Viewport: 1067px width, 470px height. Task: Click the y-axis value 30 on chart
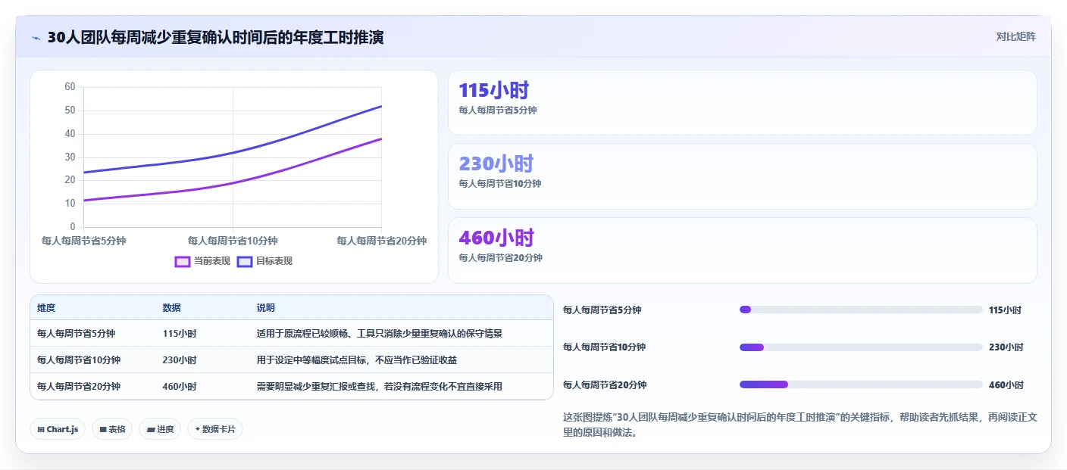click(x=70, y=157)
